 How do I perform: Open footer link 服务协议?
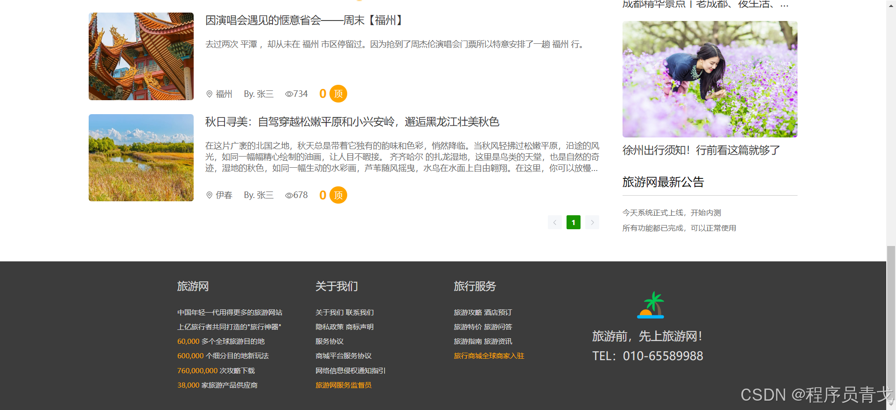point(329,342)
